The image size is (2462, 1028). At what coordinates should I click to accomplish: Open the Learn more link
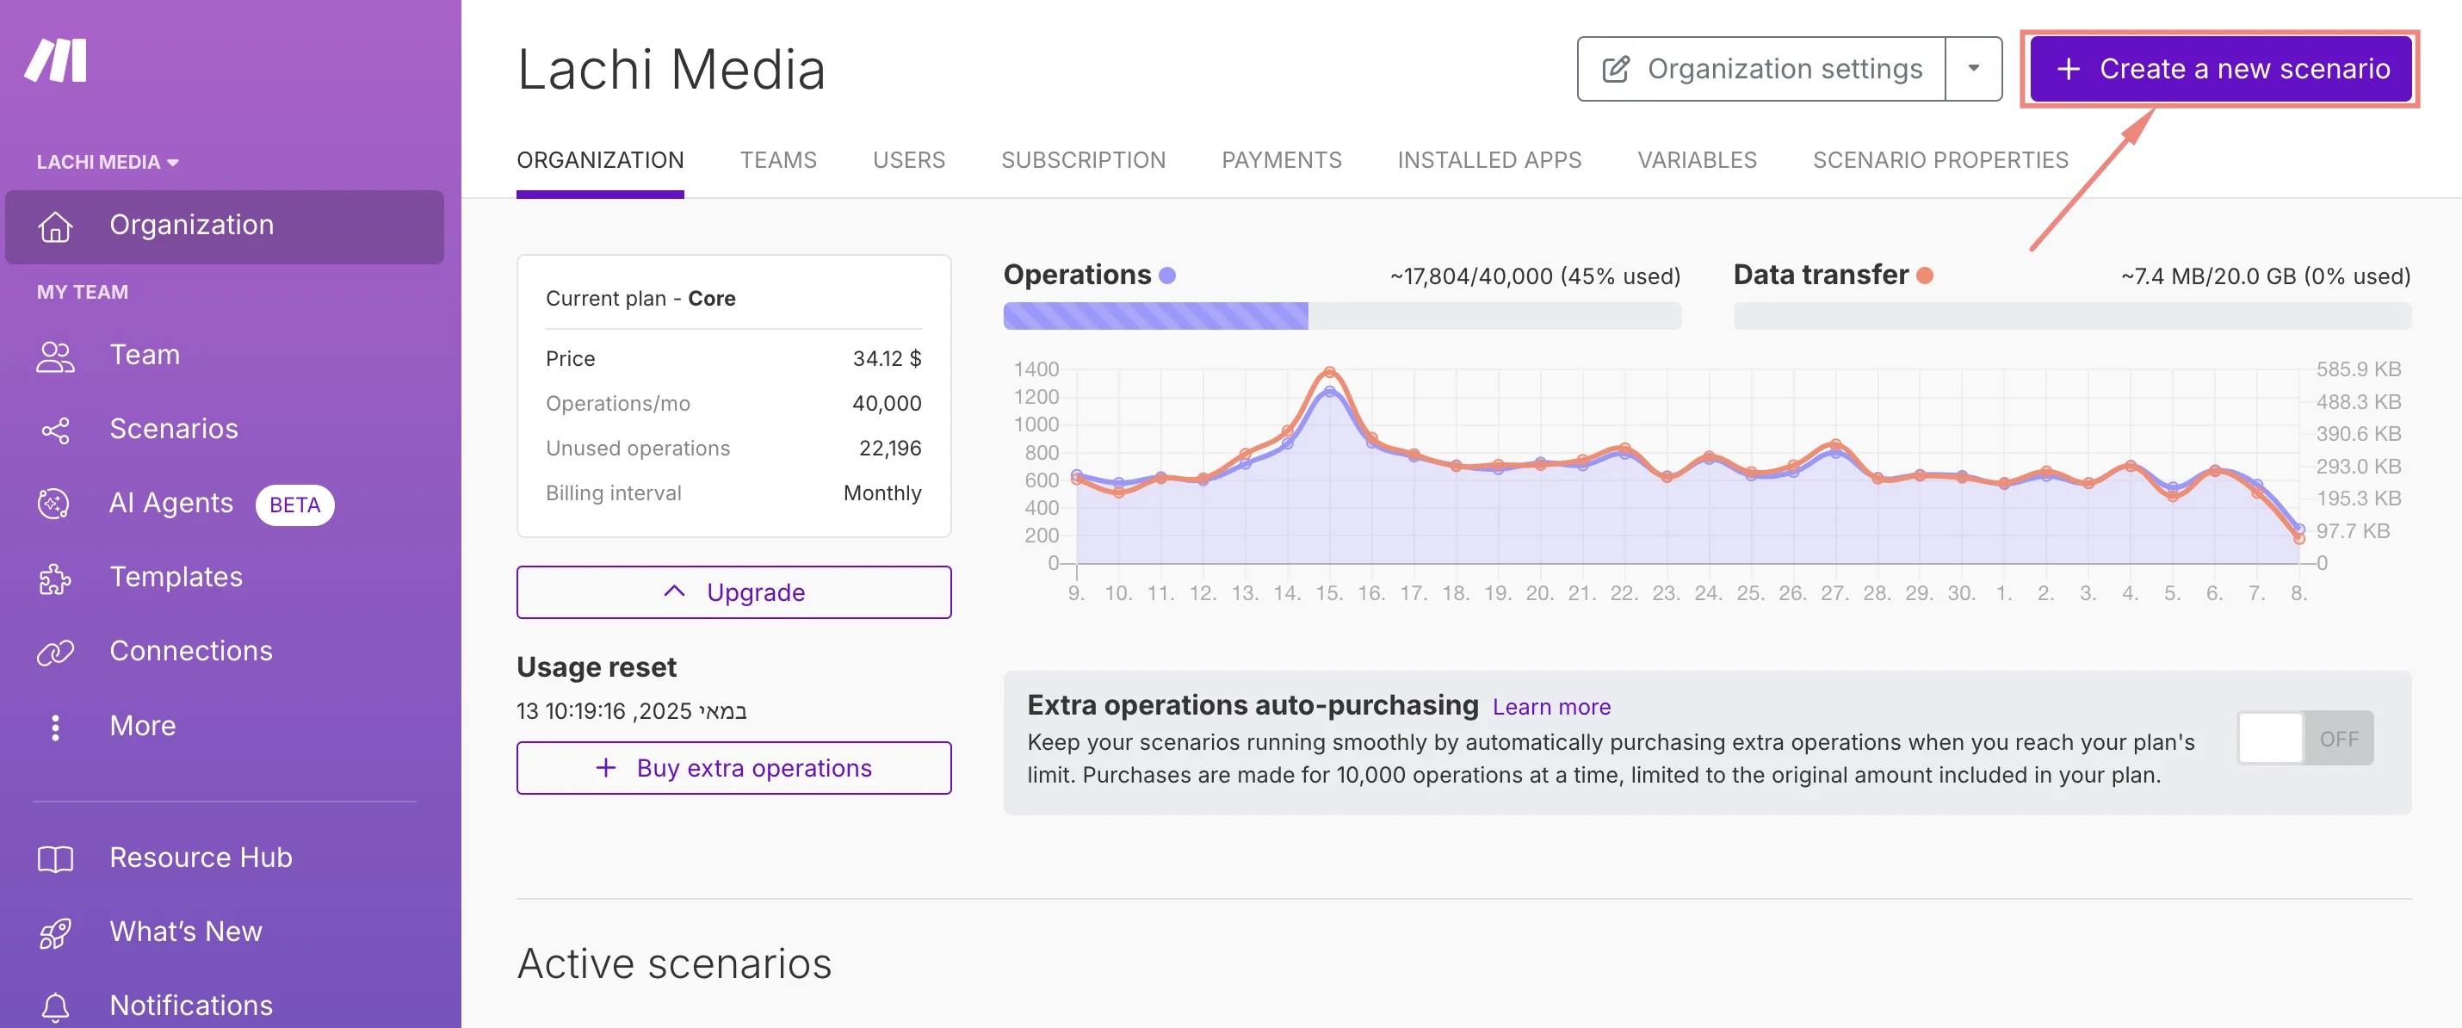(x=1551, y=707)
